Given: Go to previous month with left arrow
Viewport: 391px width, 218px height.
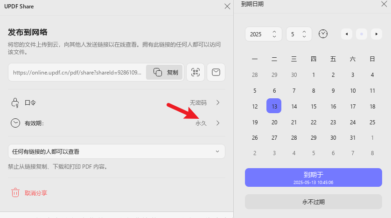Looking at the screenshot, I should click(347, 34).
